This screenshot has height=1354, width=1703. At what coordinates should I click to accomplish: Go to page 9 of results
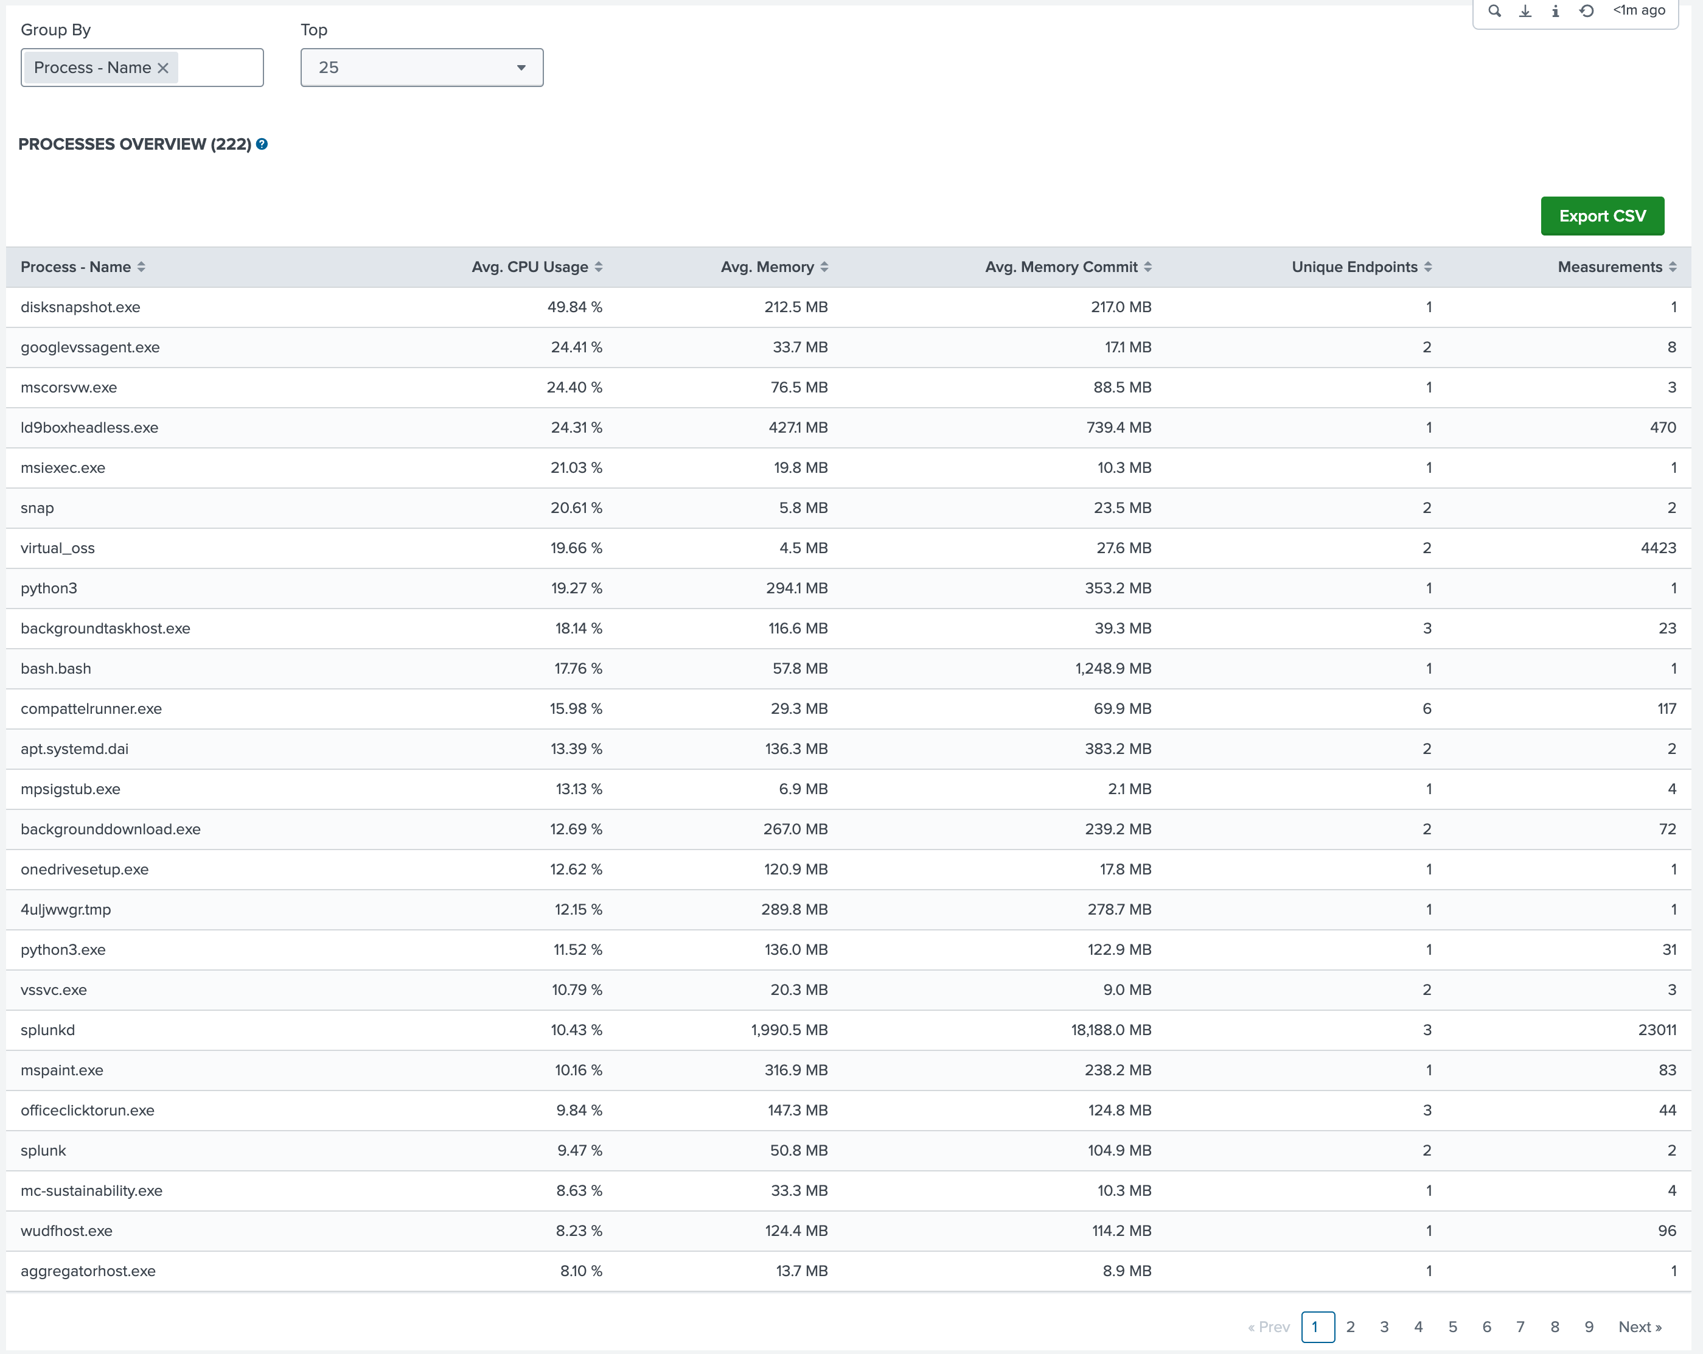click(x=1589, y=1327)
